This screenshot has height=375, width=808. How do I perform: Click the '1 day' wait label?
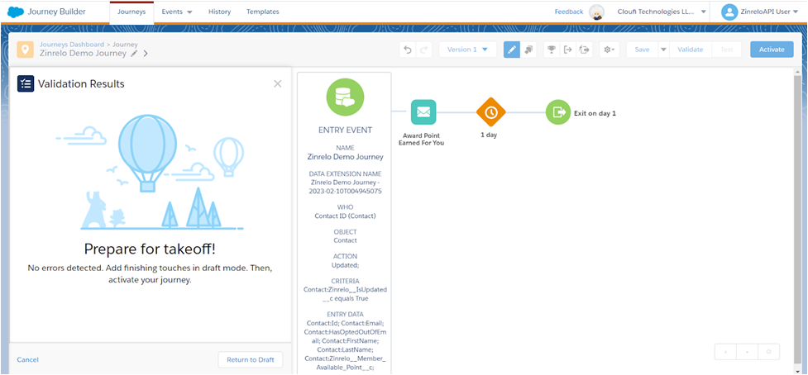click(489, 135)
